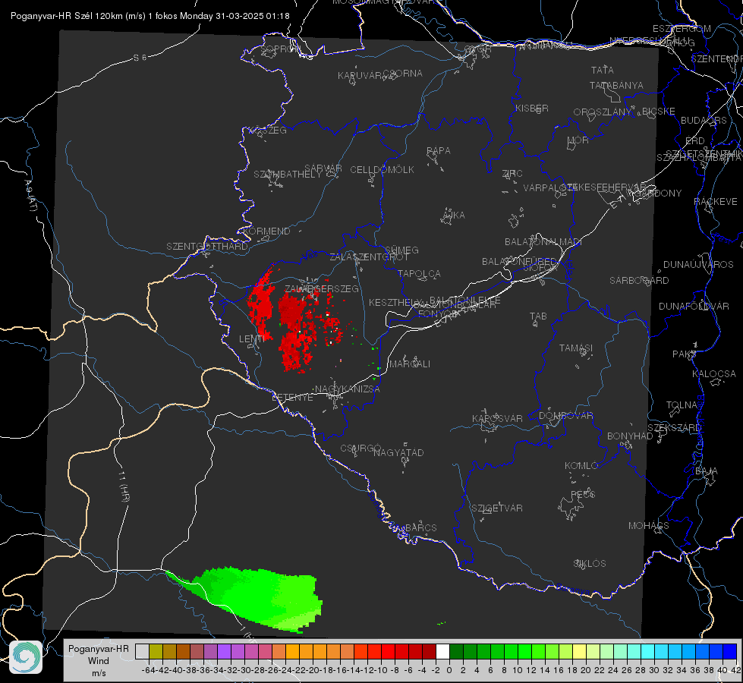The width and height of the screenshot is (743, 683).
Task: Click the '11 (HR)' road label
Action: point(124,486)
